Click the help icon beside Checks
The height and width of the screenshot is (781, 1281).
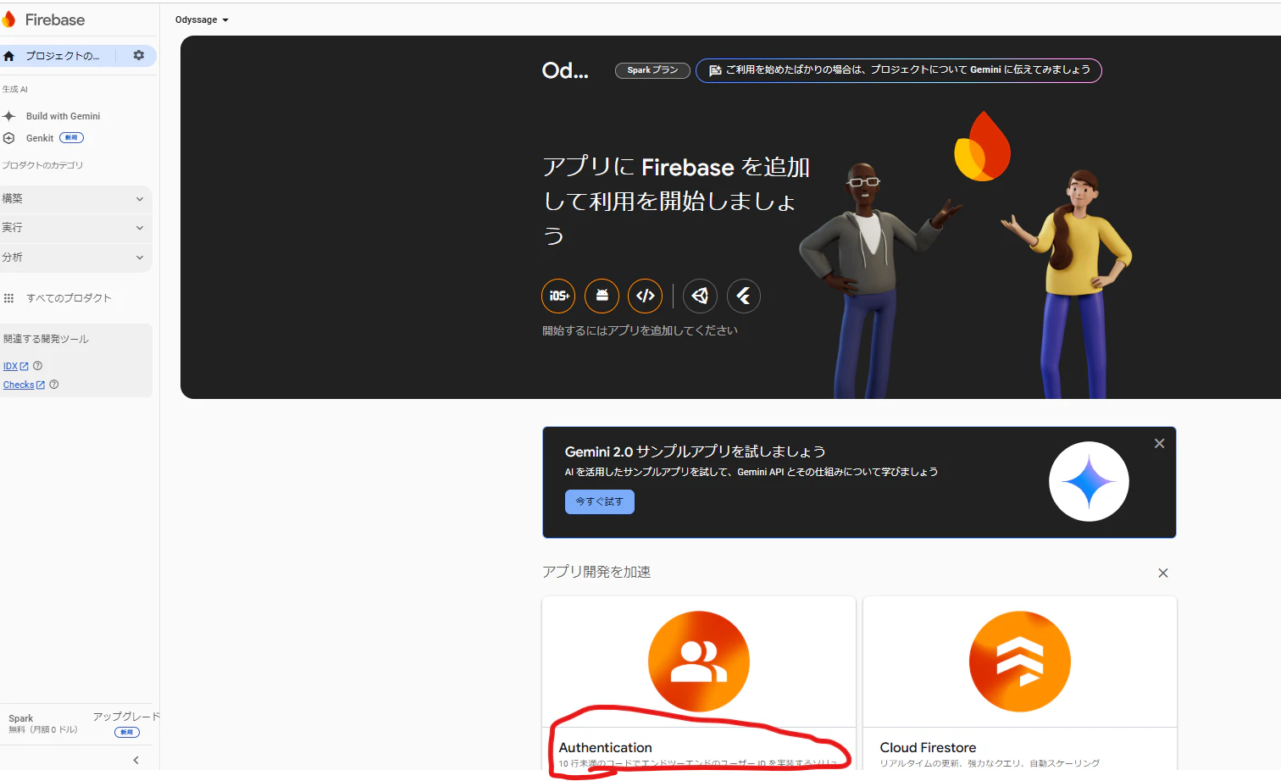54,385
